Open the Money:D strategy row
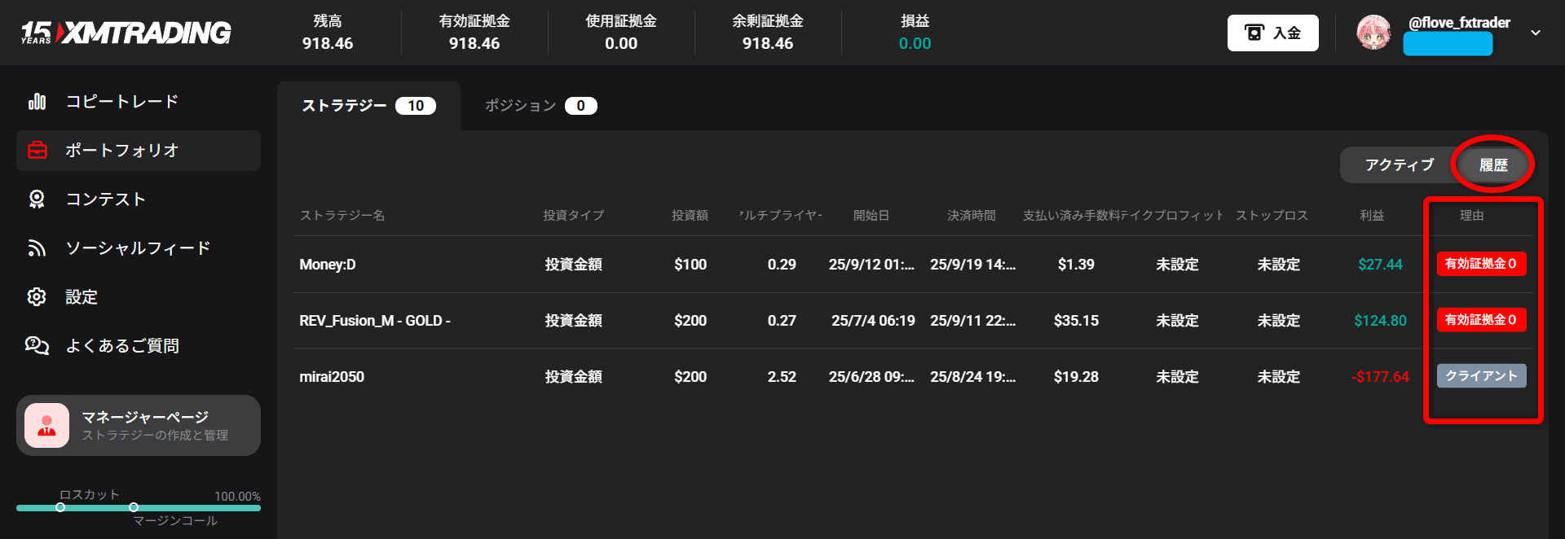This screenshot has width=1565, height=539. point(328,265)
